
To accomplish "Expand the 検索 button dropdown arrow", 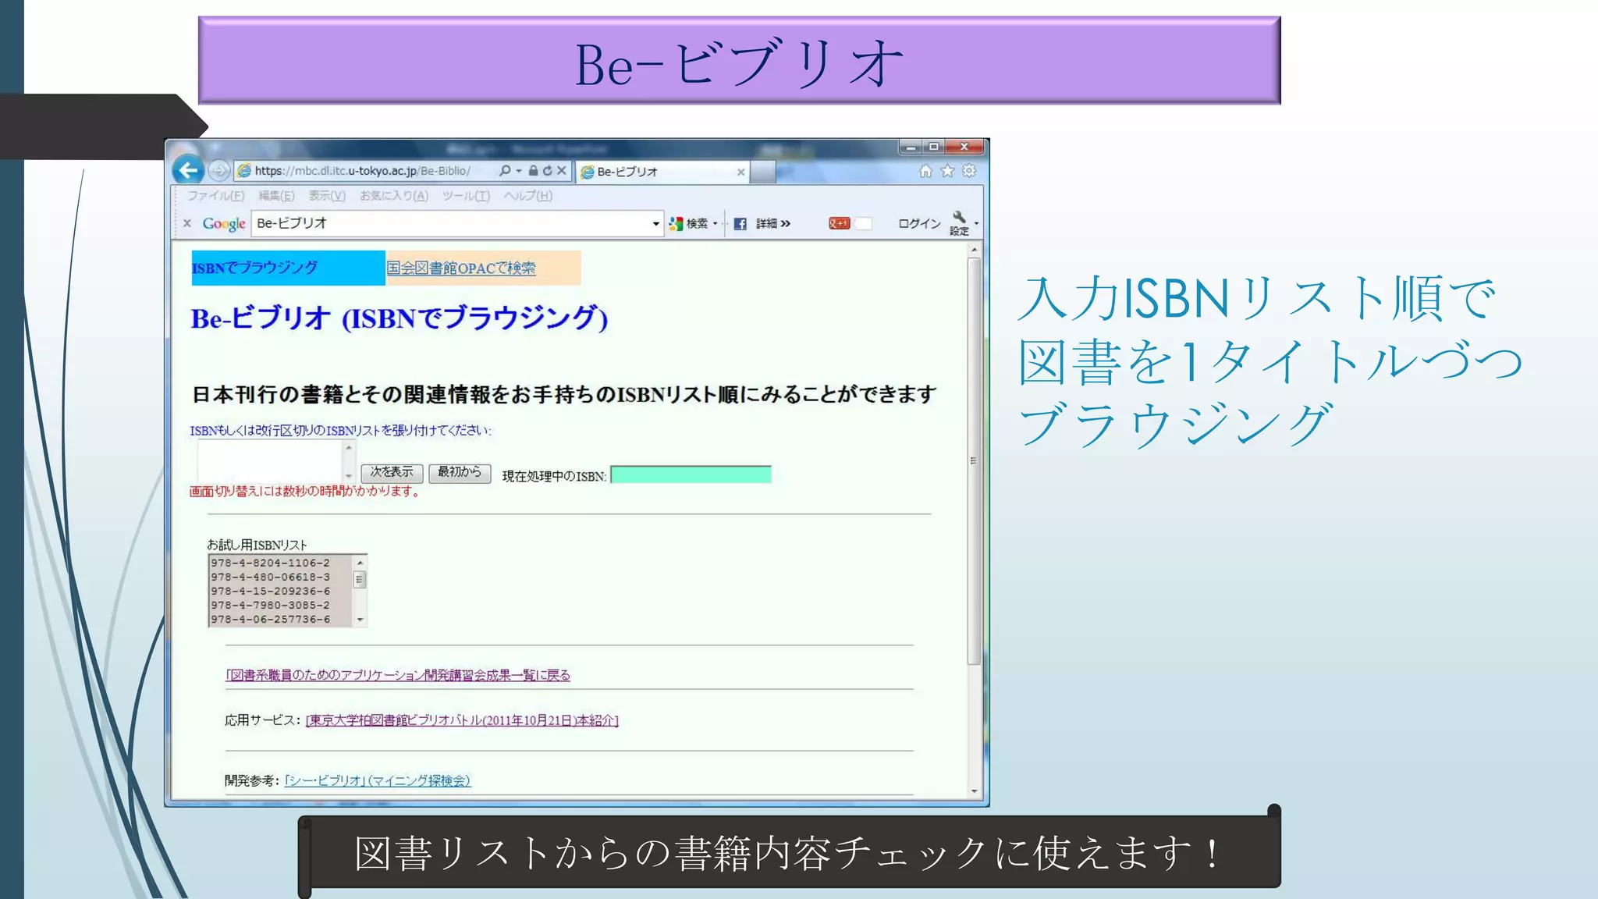I will (715, 224).
